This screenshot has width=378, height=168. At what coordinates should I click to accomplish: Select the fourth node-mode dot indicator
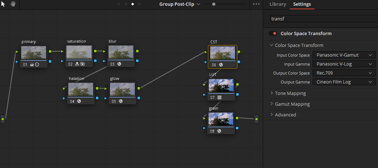point(139,4)
